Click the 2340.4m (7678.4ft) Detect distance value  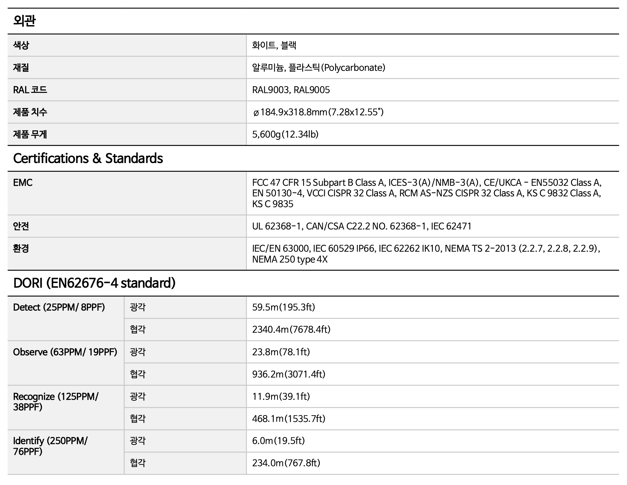point(291,330)
